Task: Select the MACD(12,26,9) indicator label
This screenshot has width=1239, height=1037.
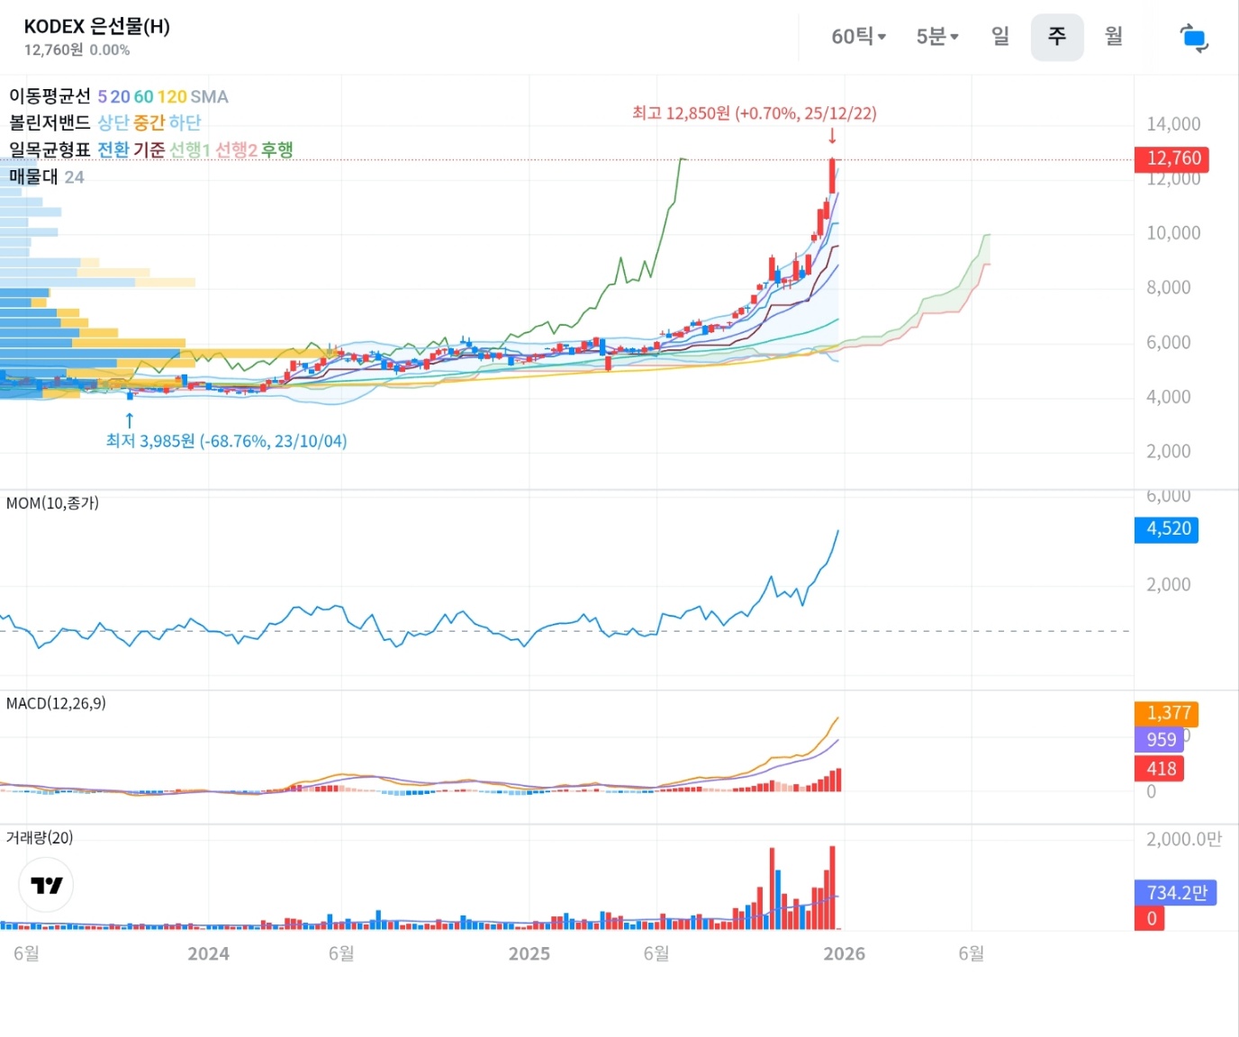Action: coord(56,703)
